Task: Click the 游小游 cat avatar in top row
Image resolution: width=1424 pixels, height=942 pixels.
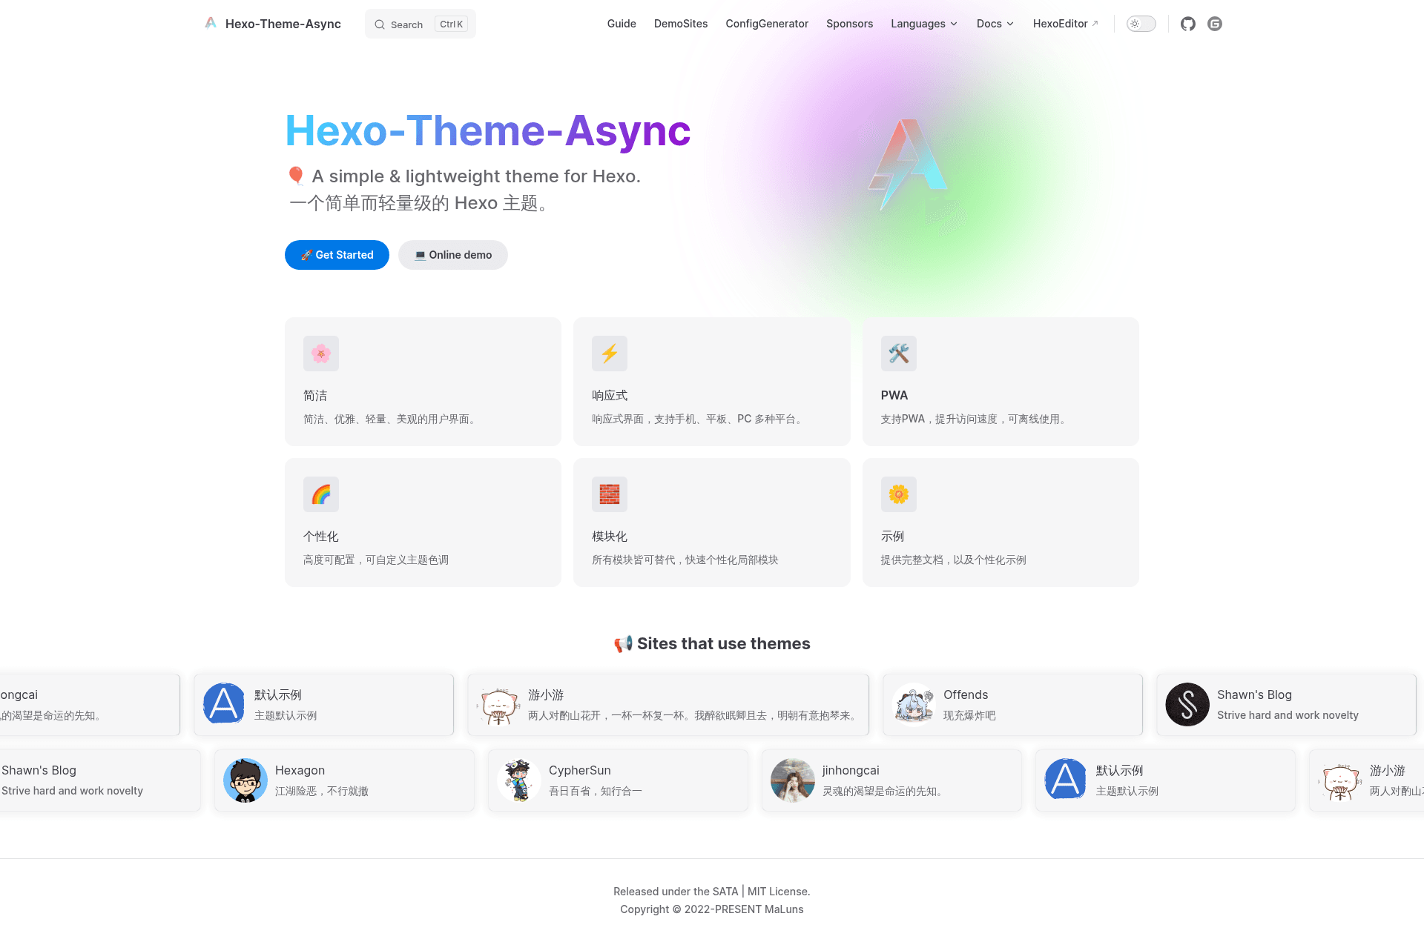Action: point(498,704)
